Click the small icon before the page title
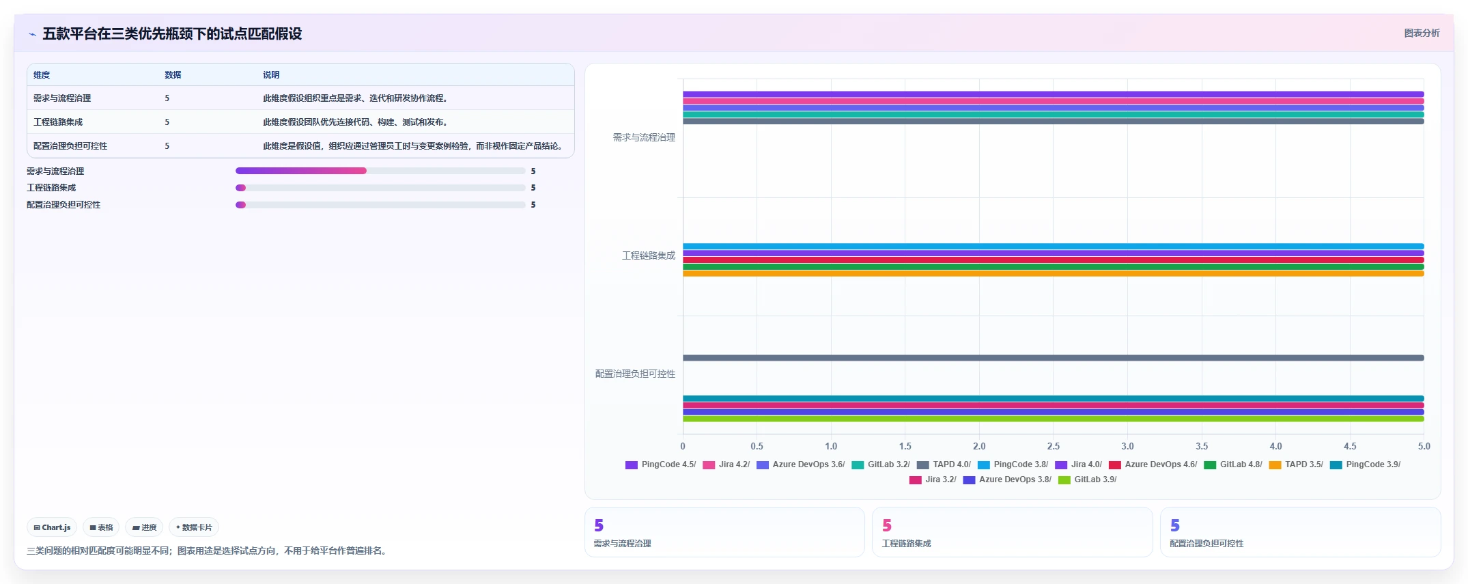1468x584 pixels. click(32, 34)
